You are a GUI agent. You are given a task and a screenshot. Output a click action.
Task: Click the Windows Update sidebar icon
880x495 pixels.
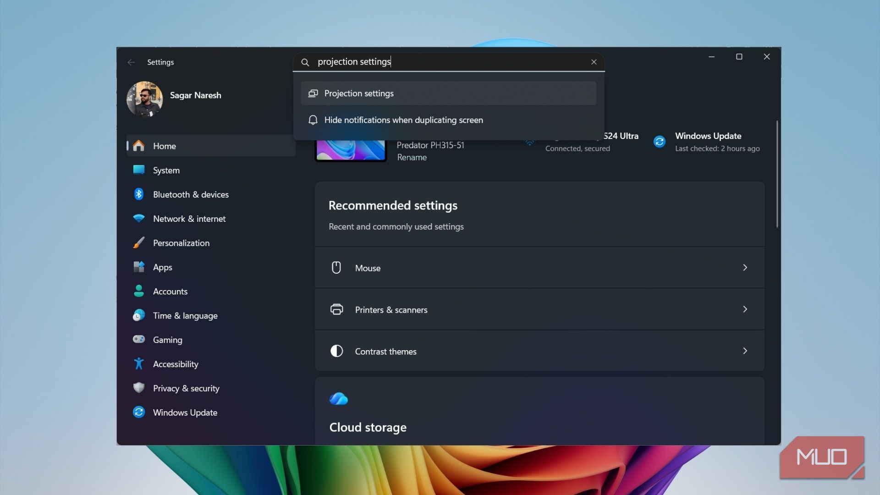pyautogui.click(x=139, y=412)
